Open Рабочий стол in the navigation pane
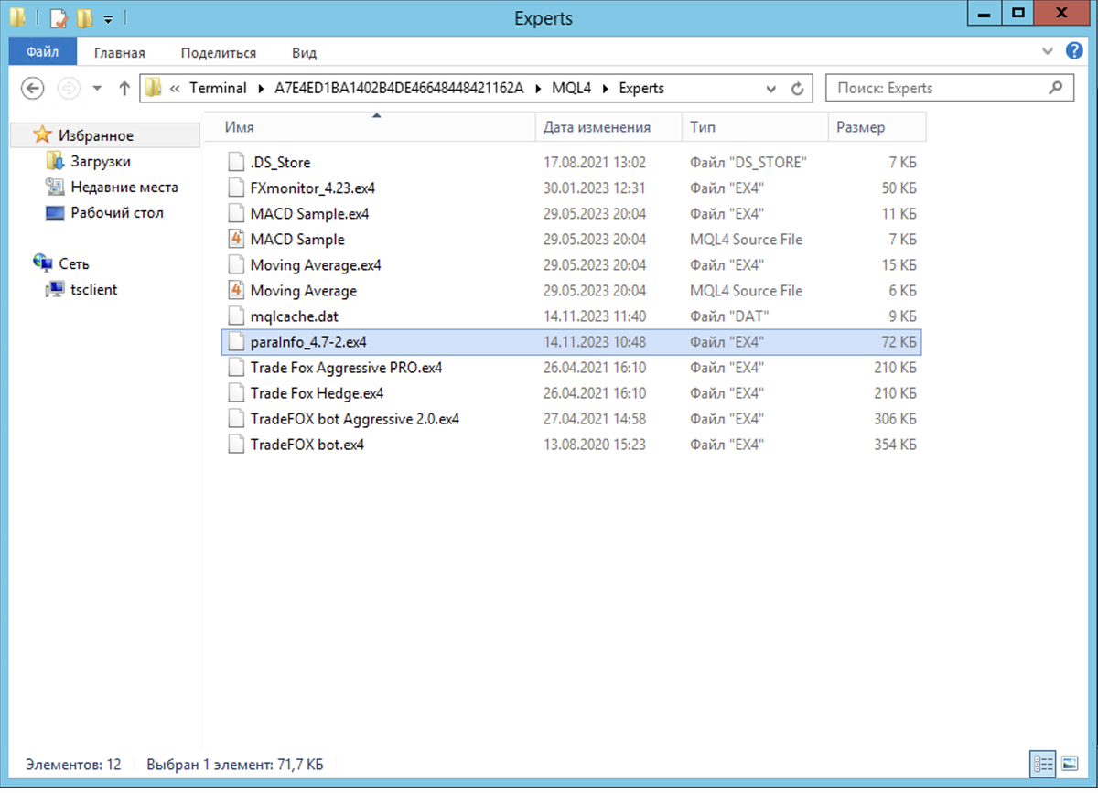1098x793 pixels. 117,212
